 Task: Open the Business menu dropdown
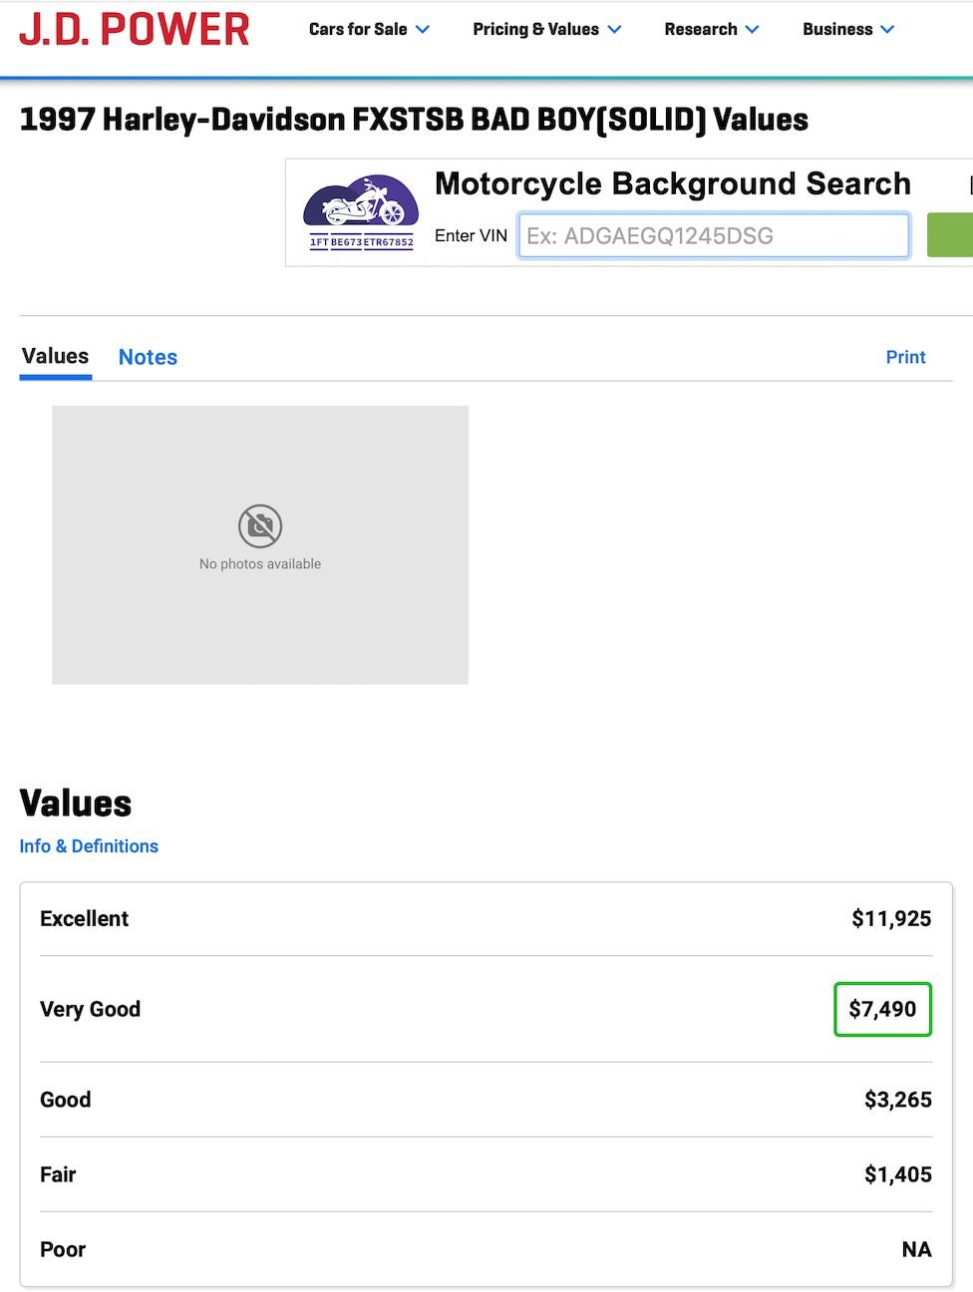(x=847, y=30)
